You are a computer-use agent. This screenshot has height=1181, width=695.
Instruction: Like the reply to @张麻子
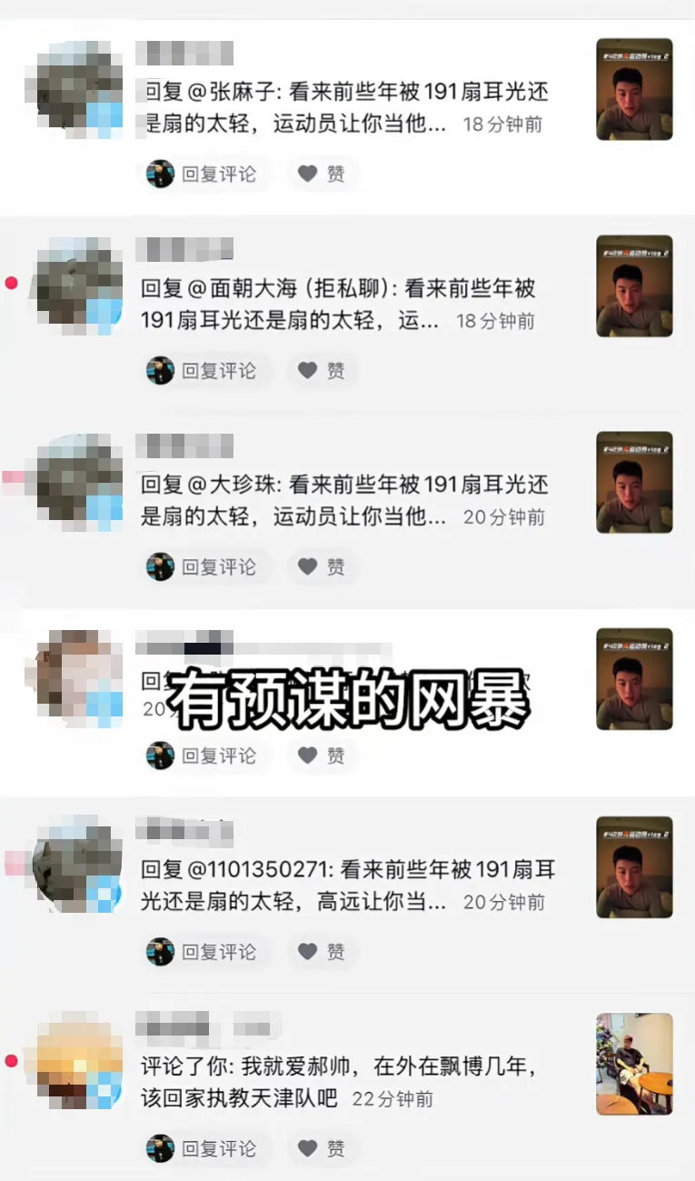coord(323,174)
